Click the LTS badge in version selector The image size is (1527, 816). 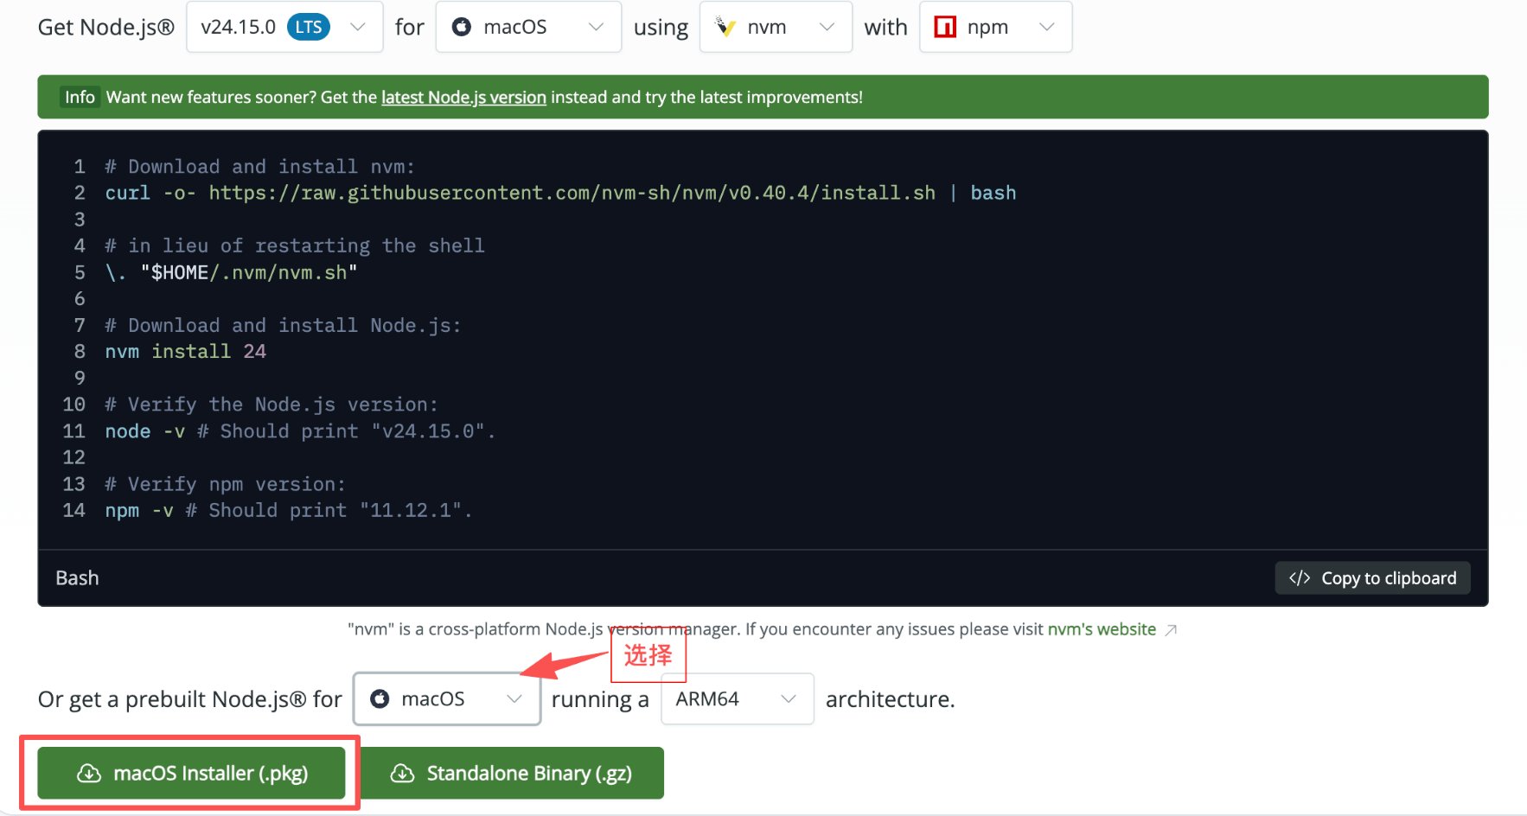(x=308, y=27)
